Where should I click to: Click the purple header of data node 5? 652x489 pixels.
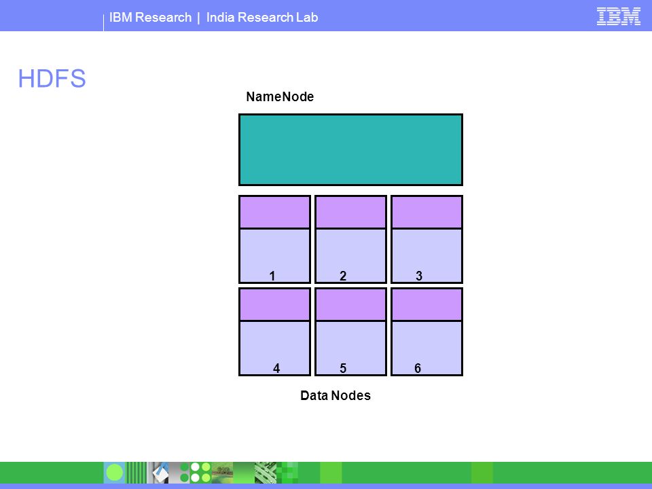click(x=350, y=305)
